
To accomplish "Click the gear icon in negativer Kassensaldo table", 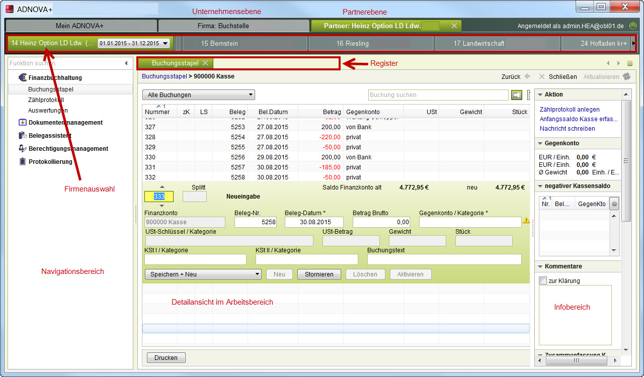I will click(613, 204).
